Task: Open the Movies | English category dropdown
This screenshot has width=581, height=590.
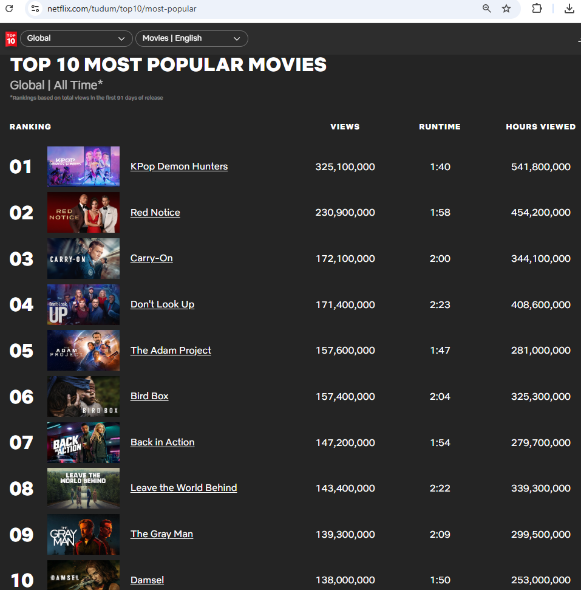Action: pyautogui.click(x=191, y=38)
